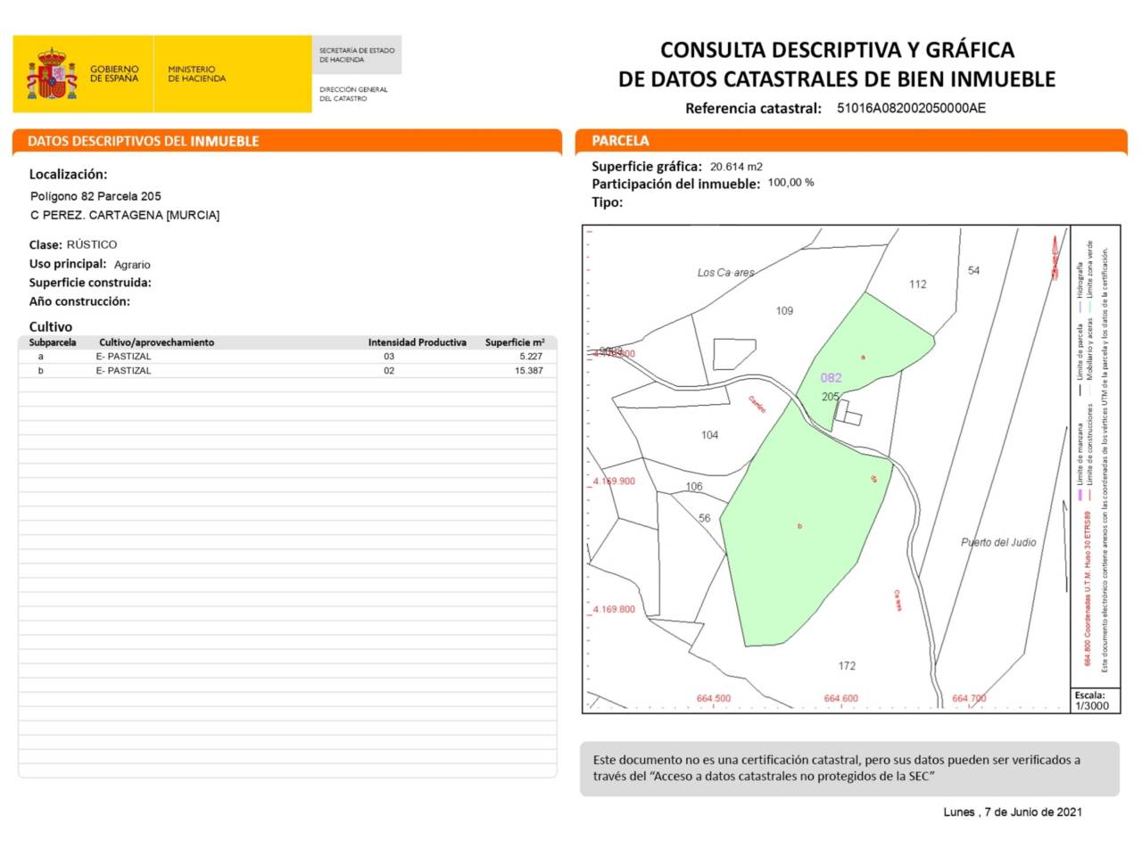The width and height of the screenshot is (1142, 856).
Task: Select the GOBIERNO DE ESPAÑA text
Action: click(x=114, y=74)
